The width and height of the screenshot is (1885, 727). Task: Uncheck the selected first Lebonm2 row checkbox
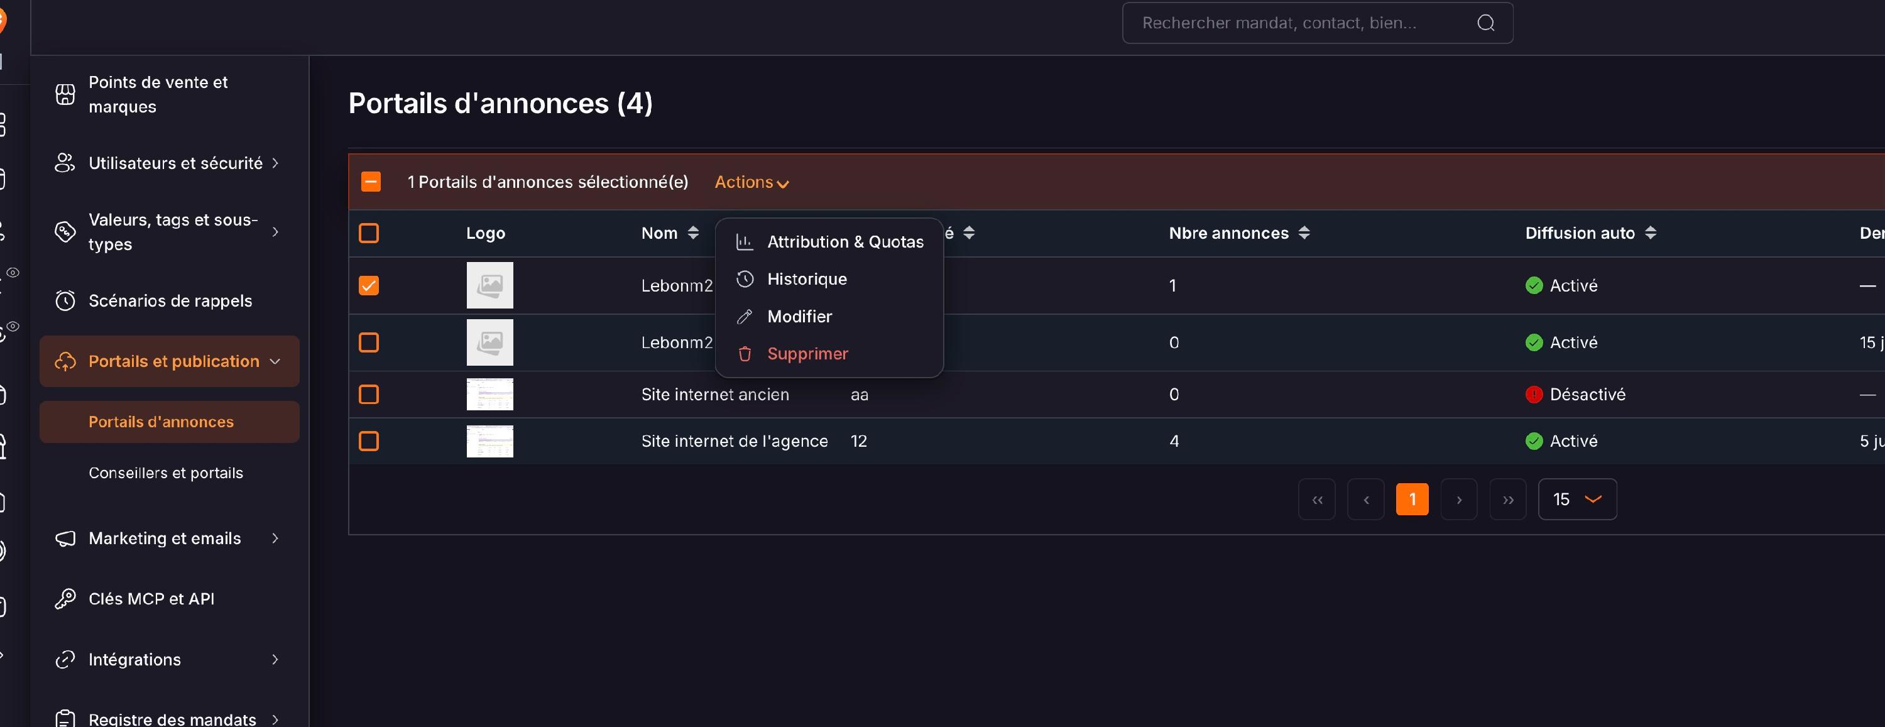[369, 285]
